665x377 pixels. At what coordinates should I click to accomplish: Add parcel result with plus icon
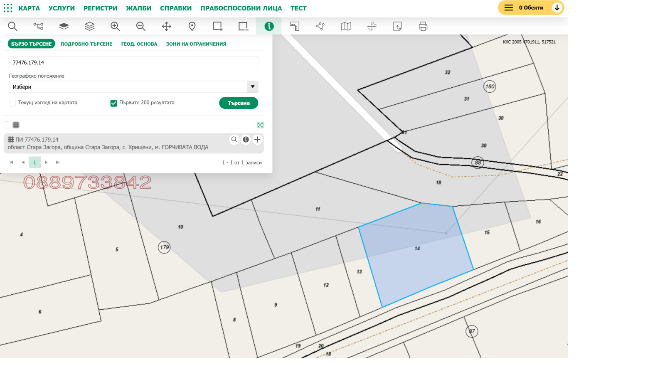[x=257, y=140]
